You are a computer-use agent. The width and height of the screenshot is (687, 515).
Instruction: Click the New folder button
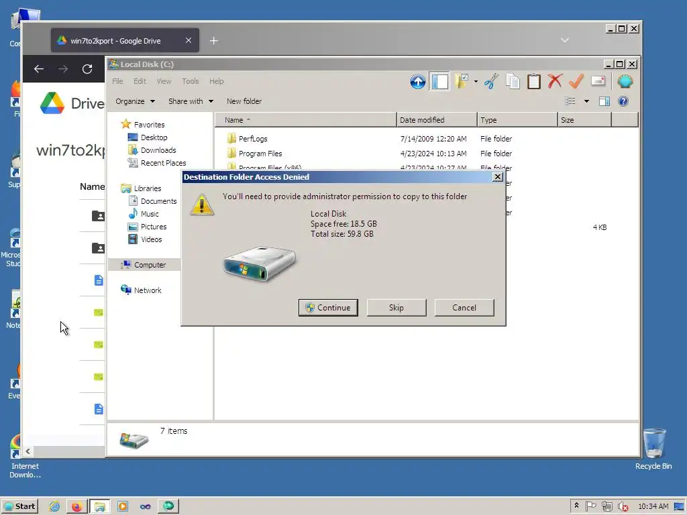244,101
